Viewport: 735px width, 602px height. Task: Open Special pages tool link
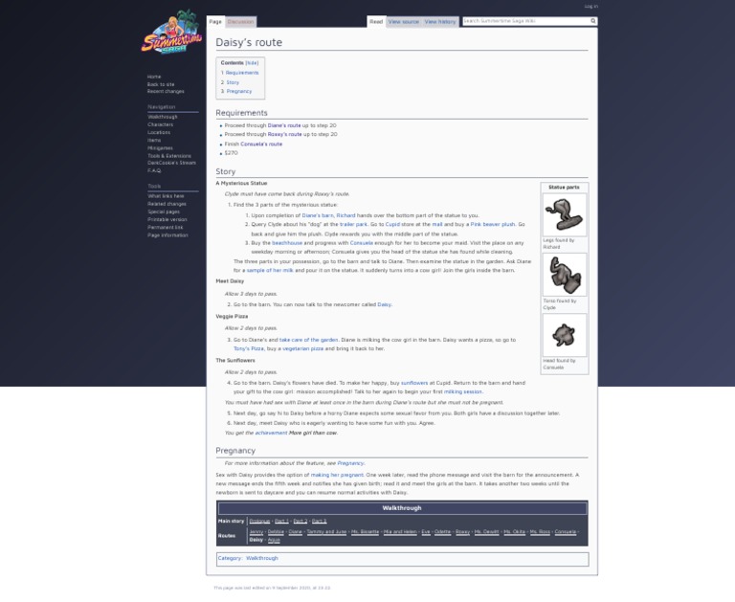pyautogui.click(x=163, y=212)
